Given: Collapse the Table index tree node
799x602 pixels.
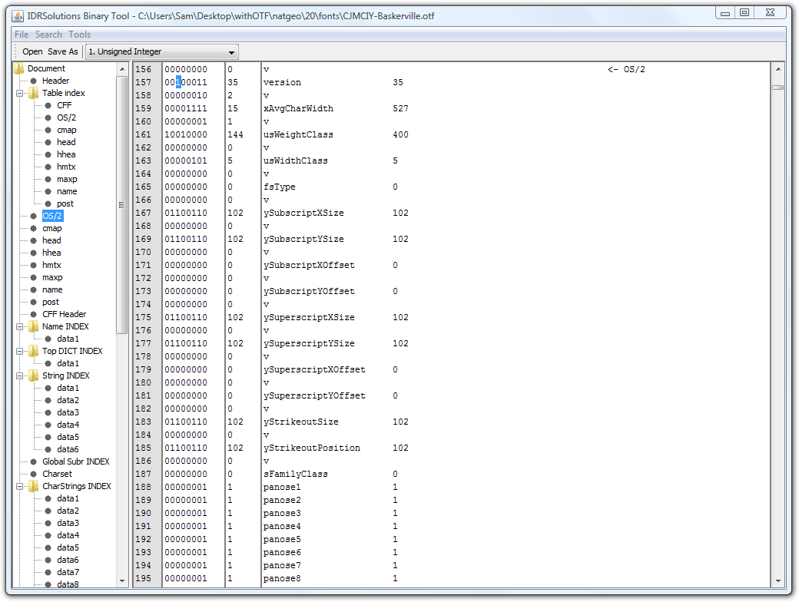Looking at the screenshot, I should 21,93.
